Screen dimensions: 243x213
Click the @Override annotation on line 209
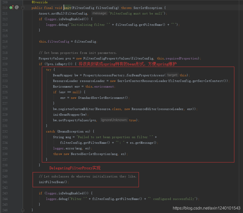(40, 2)
